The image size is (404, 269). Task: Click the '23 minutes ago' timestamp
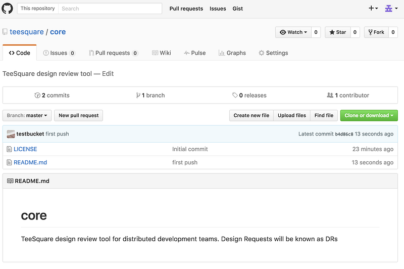[x=373, y=149]
